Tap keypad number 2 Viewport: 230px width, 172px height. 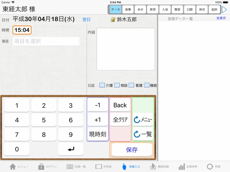tap(44, 105)
